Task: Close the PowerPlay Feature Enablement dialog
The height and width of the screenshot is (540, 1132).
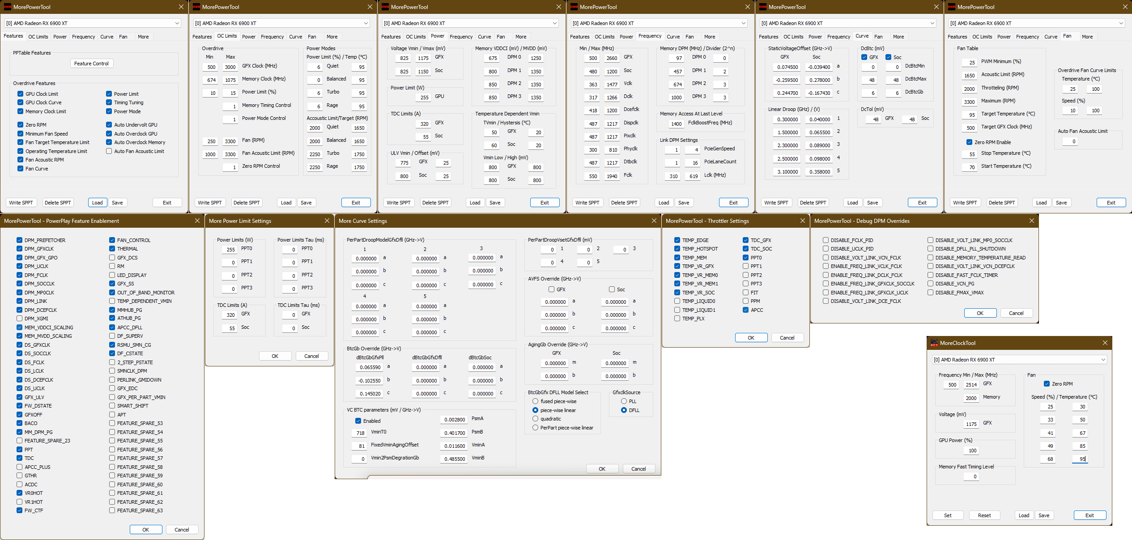Action: (x=197, y=221)
